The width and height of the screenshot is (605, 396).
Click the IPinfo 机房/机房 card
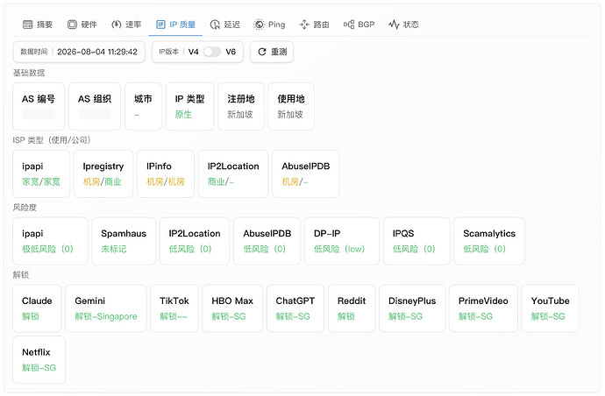point(166,173)
